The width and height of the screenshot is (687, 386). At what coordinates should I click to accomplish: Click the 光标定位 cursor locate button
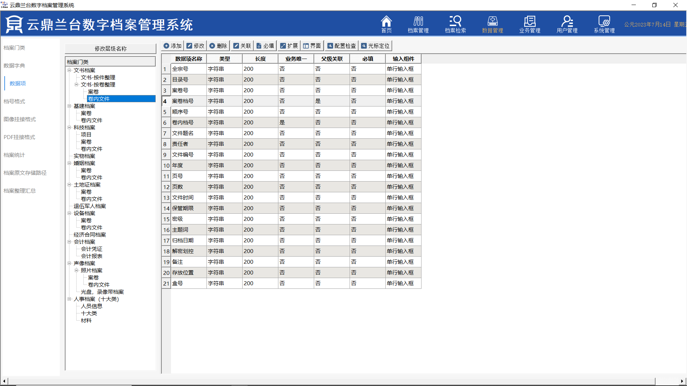coord(375,46)
